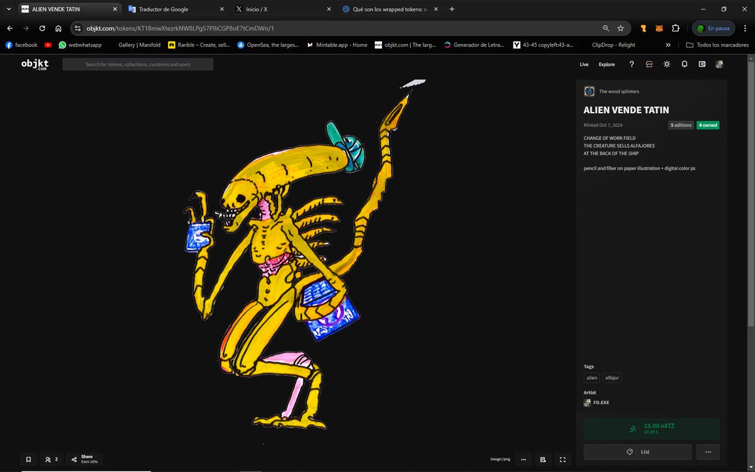This screenshot has width=755, height=472.
Task: Open more actions menu beside List
Action: point(708,452)
